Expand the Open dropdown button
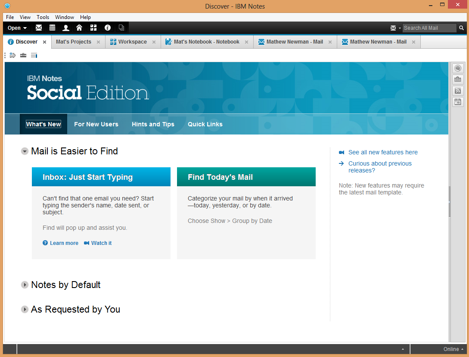Viewport: 469px width, 357px height. pyautogui.click(x=17, y=28)
